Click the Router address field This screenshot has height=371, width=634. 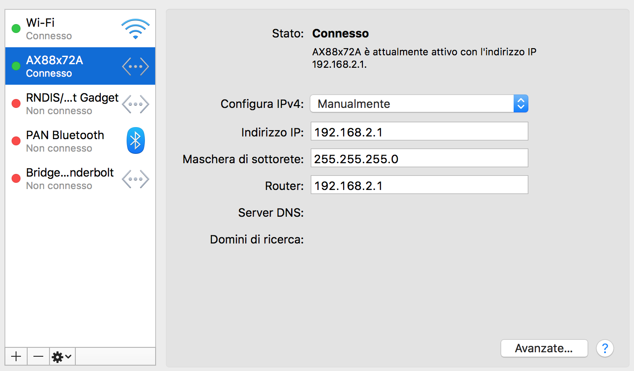[x=420, y=185]
